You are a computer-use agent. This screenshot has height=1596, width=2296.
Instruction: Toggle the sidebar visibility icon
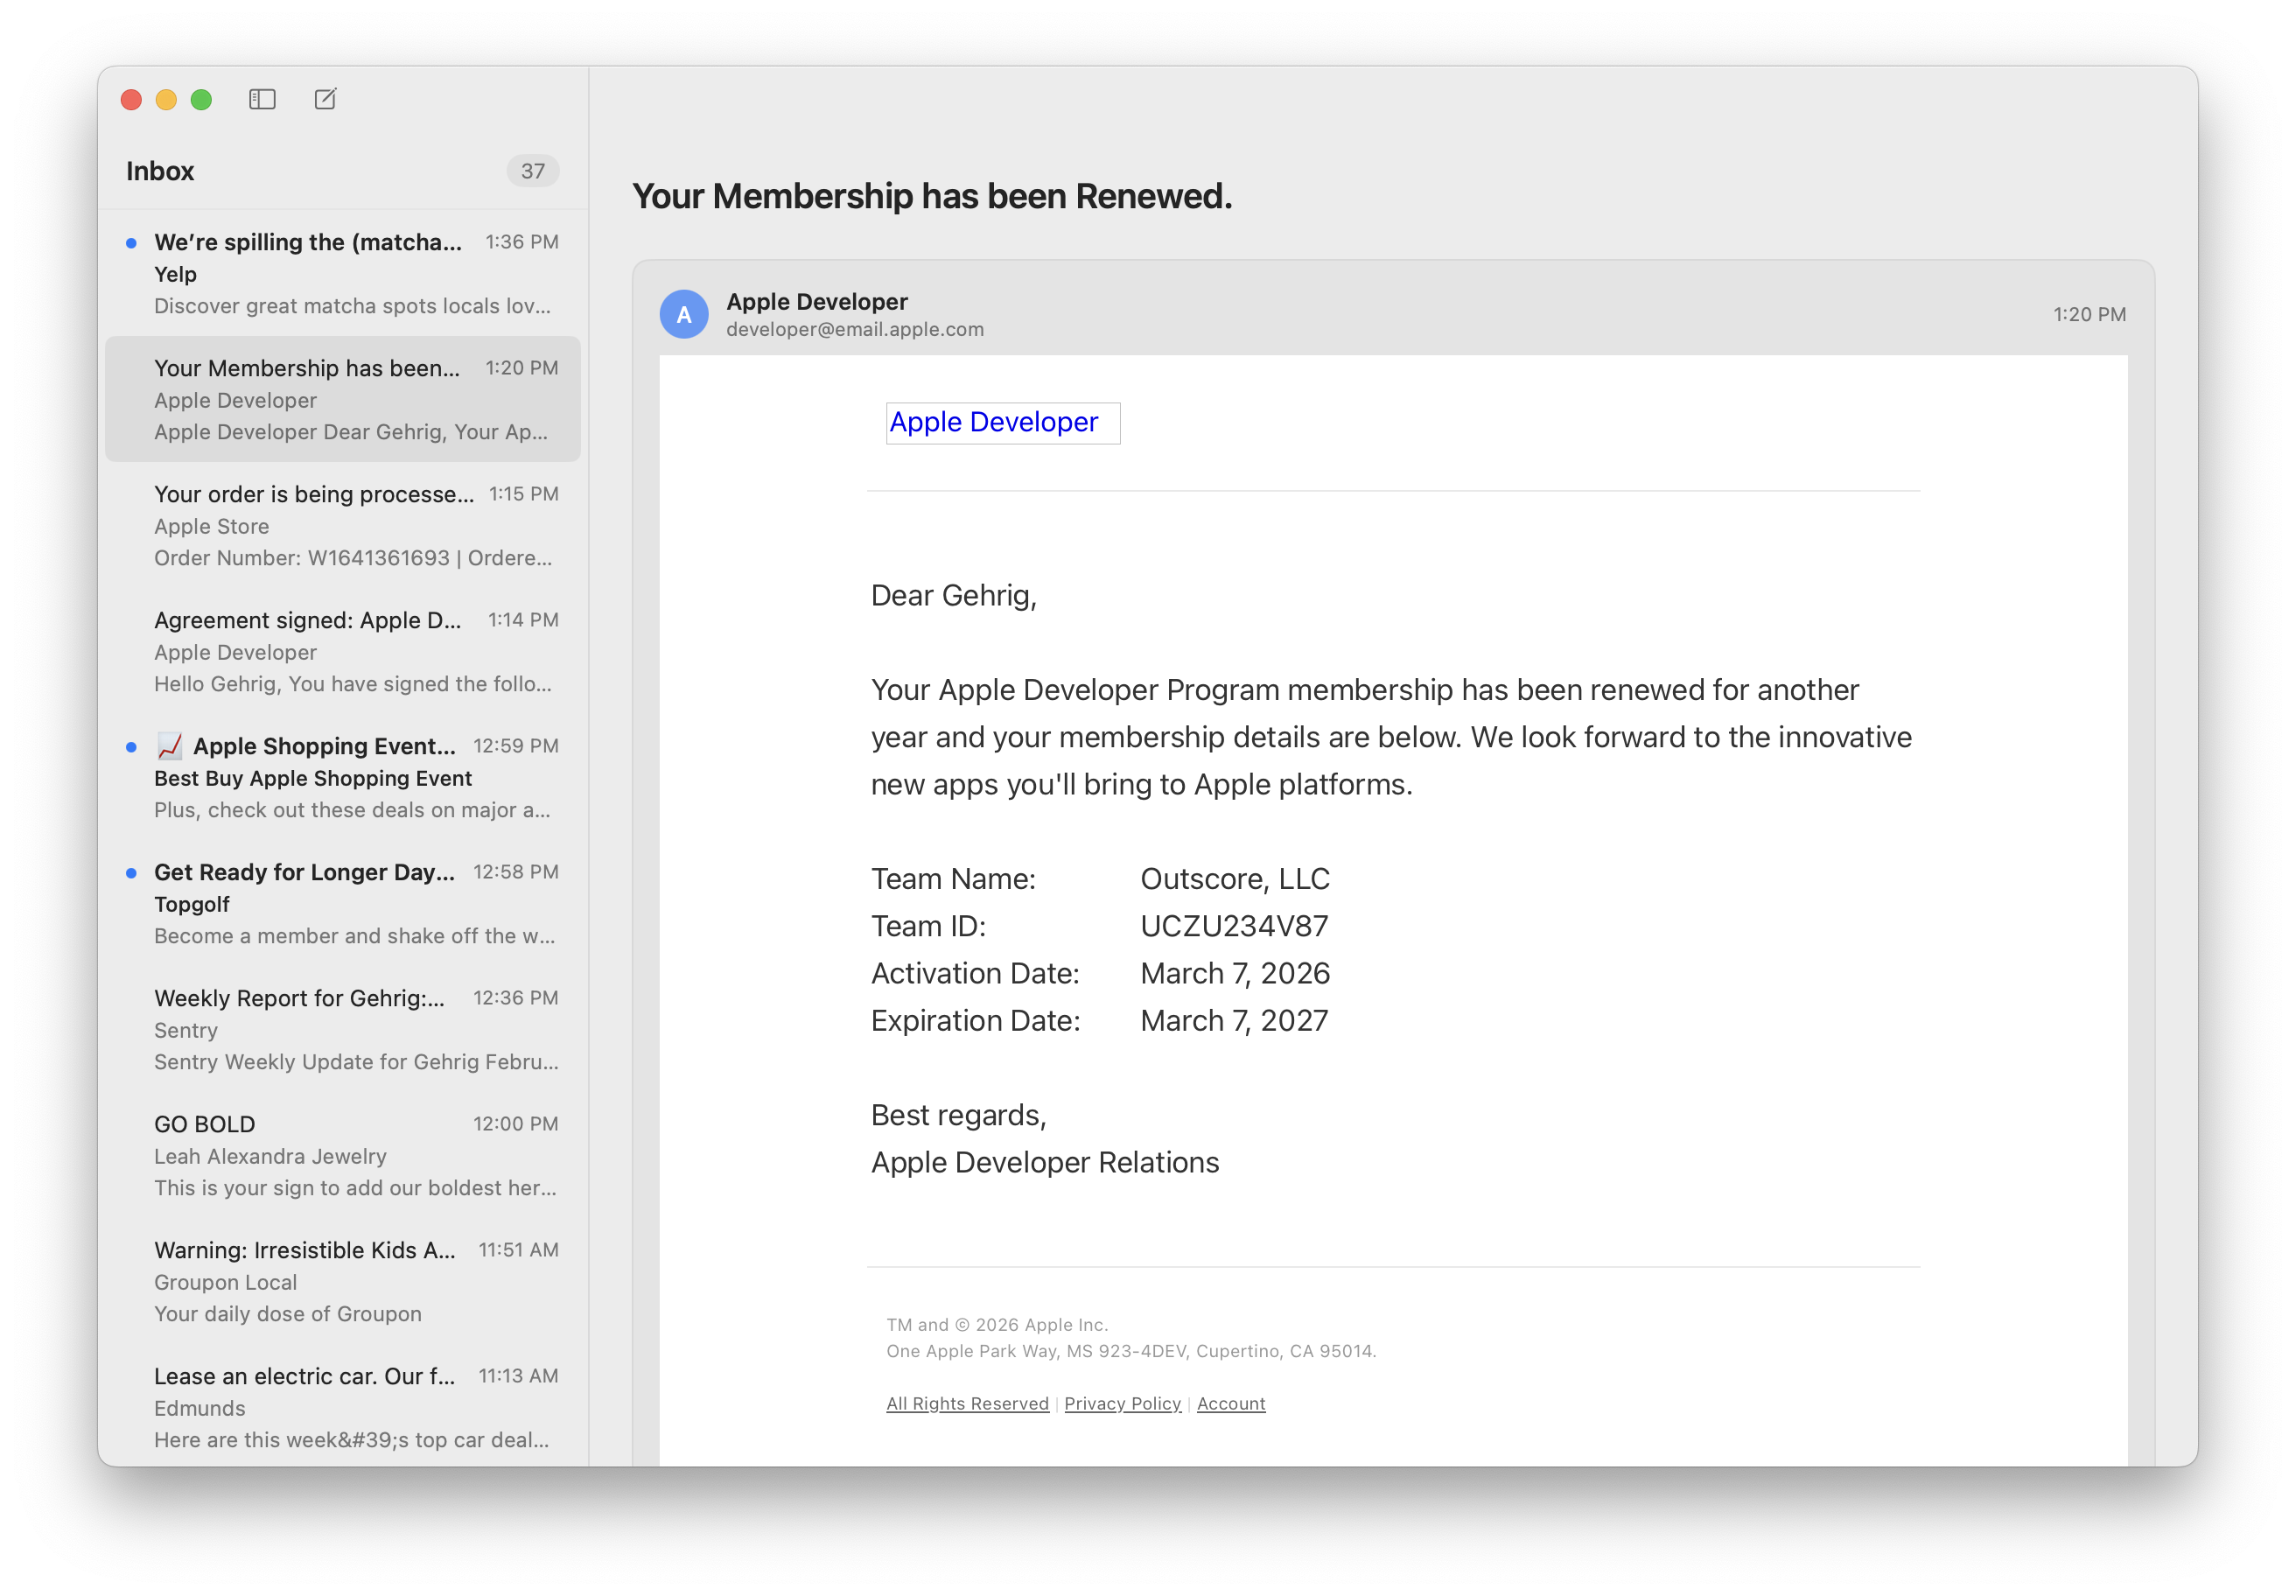click(x=262, y=99)
